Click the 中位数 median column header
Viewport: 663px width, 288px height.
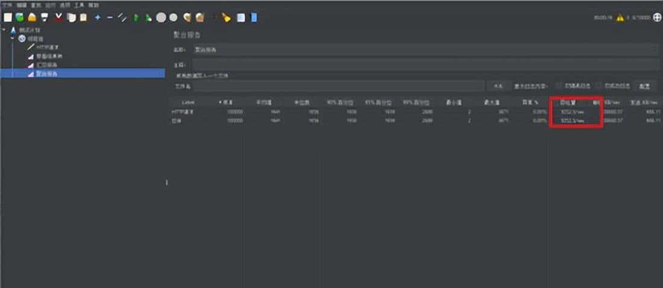[301, 102]
